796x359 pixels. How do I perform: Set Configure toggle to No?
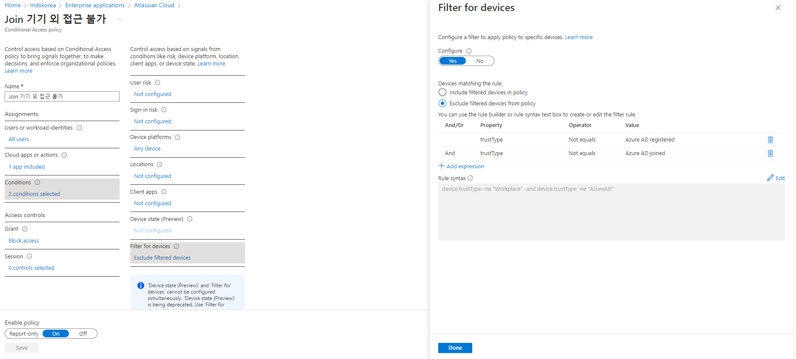(480, 61)
